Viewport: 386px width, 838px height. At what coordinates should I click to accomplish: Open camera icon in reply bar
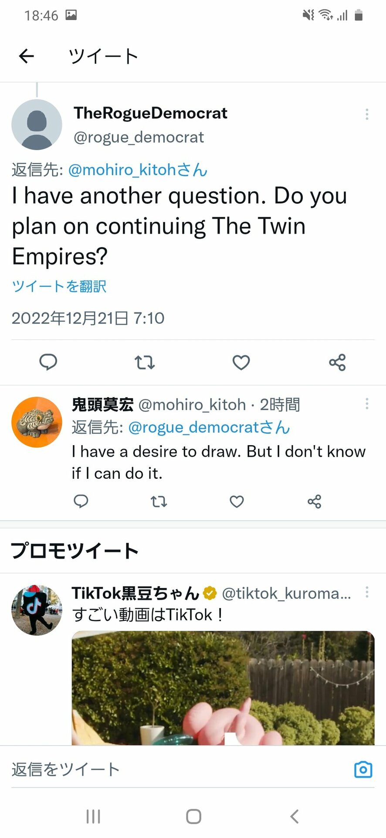tap(363, 769)
